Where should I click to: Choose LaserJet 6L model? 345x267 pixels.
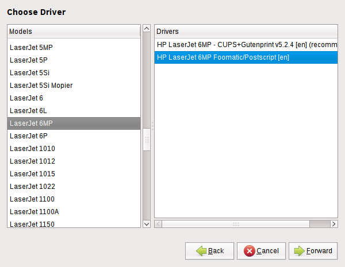pyautogui.click(x=74, y=111)
